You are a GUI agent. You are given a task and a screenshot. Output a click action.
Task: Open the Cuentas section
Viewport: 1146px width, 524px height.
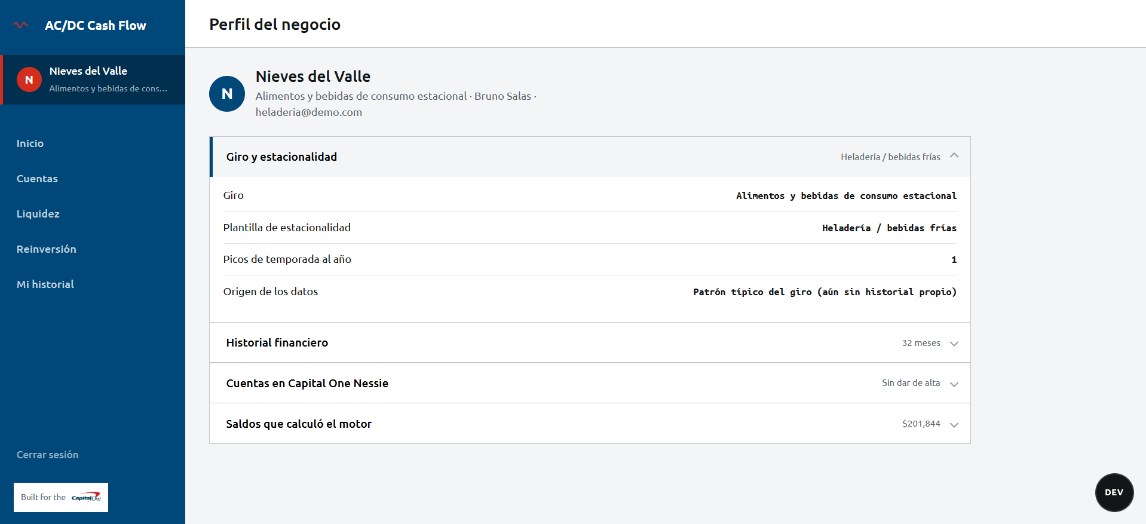click(37, 179)
